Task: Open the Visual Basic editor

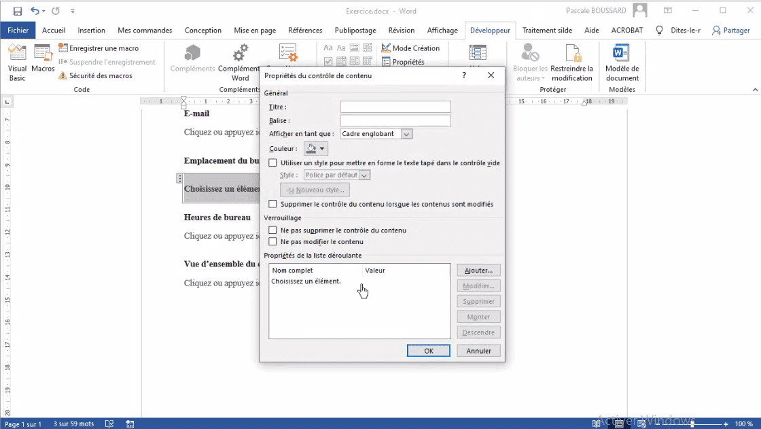Action: (17, 61)
